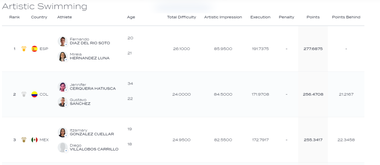
Task: Click the Mexico flag icon
Action: [x=35, y=140]
